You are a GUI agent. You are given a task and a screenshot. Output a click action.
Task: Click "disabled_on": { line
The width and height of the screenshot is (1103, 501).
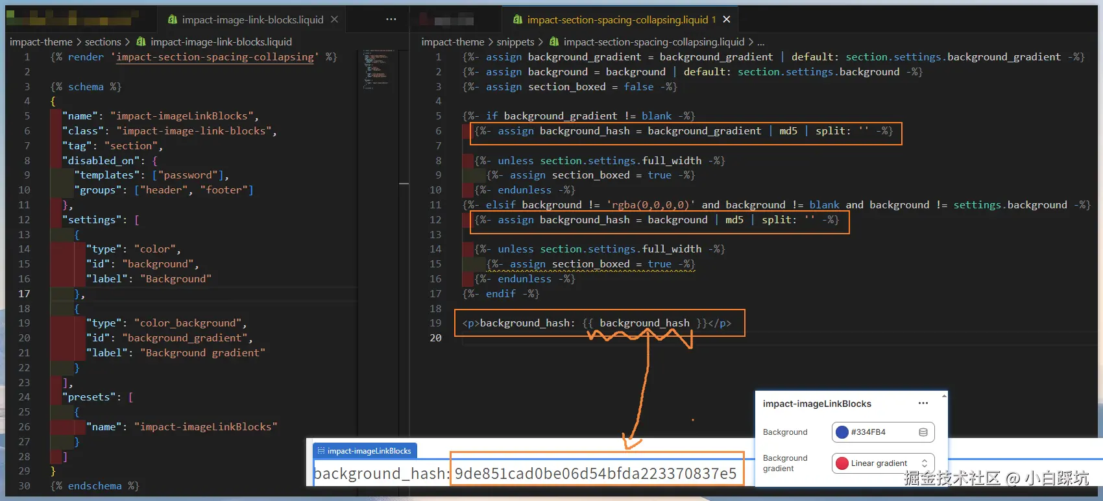(x=110, y=160)
